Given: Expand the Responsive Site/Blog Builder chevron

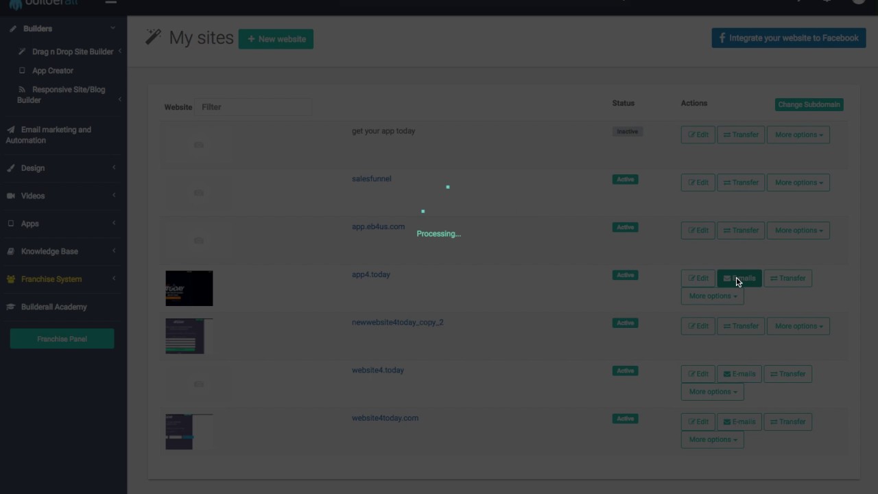Looking at the screenshot, I should (119, 100).
